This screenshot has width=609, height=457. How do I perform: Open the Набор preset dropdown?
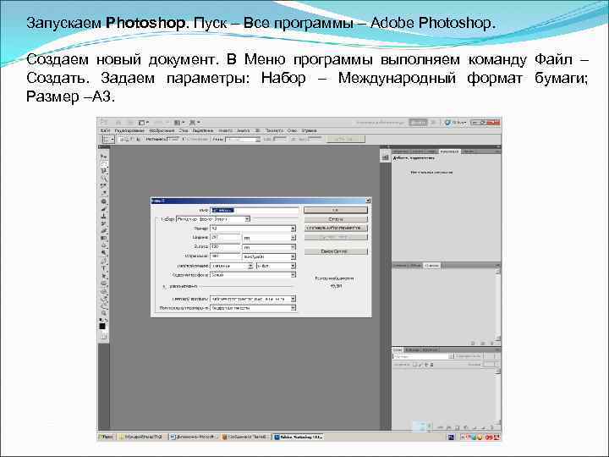pos(213,219)
